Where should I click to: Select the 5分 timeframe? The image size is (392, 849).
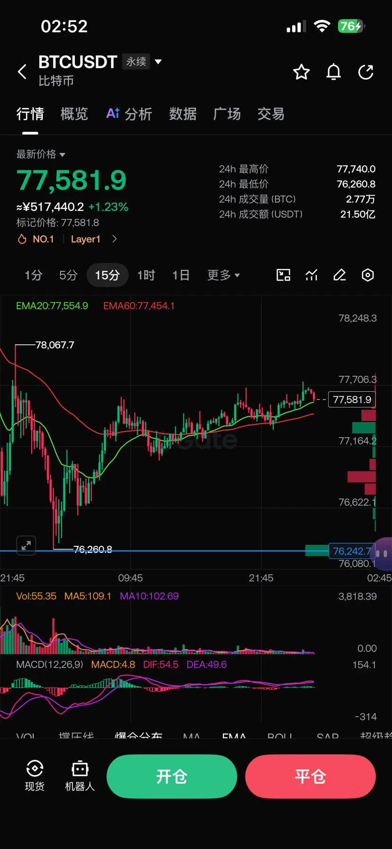[68, 275]
